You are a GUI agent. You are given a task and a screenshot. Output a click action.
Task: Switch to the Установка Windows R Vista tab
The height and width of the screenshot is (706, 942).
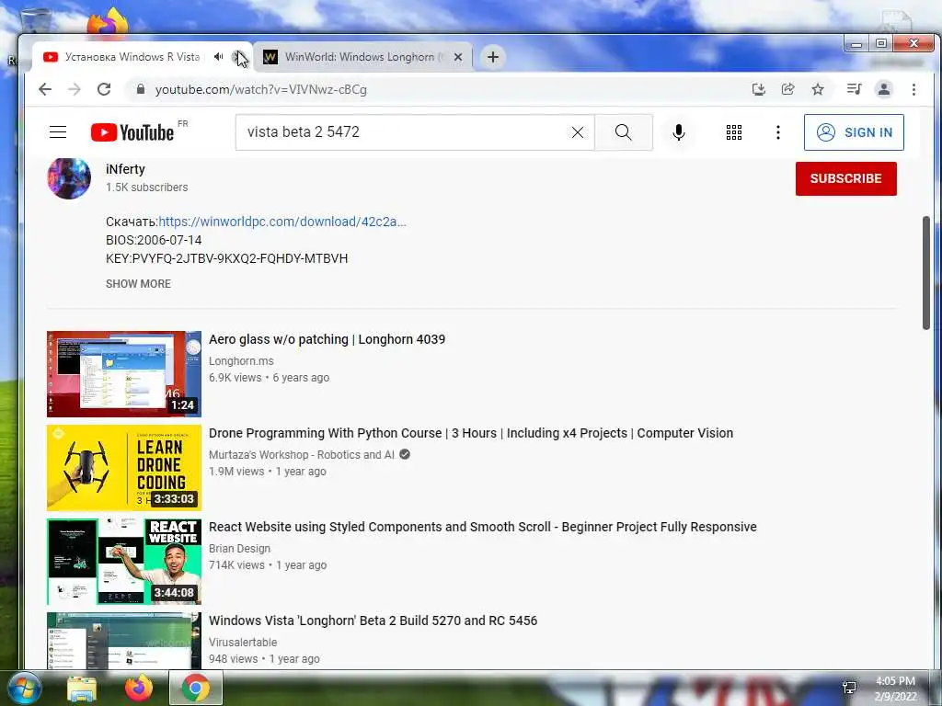click(x=132, y=56)
